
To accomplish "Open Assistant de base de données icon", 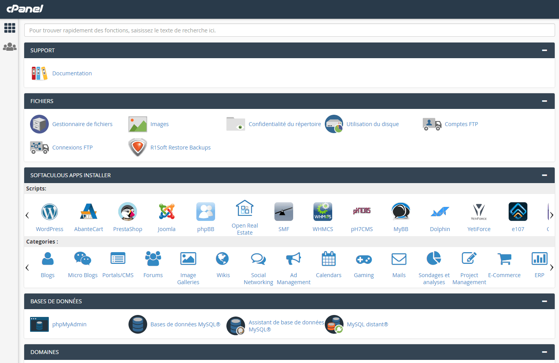I will coord(236,326).
